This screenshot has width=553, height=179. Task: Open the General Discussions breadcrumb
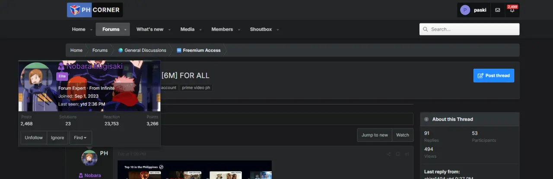pos(145,50)
